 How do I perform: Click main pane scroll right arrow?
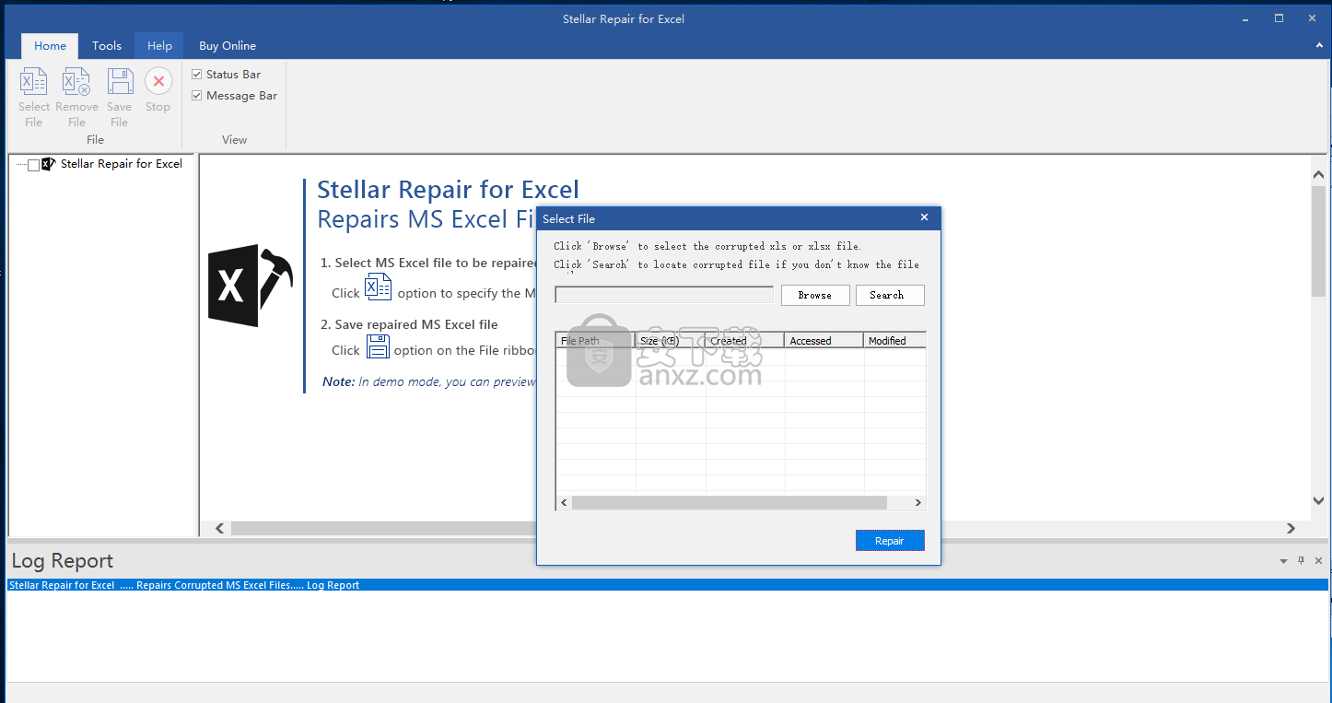[x=1291, y=528]
